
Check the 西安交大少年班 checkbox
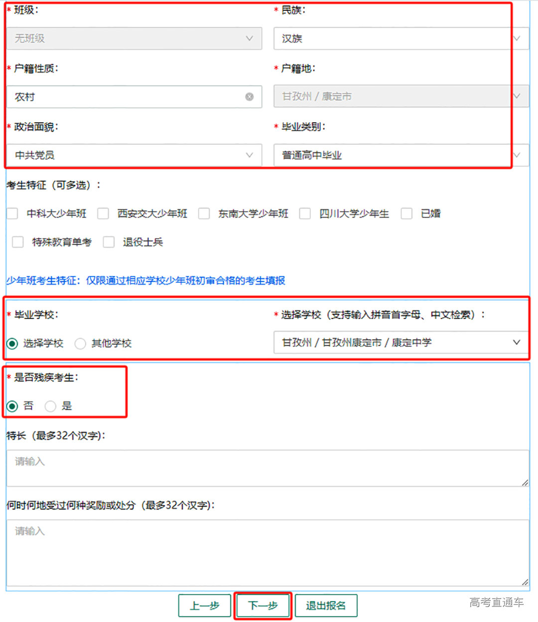pos(103,214)
